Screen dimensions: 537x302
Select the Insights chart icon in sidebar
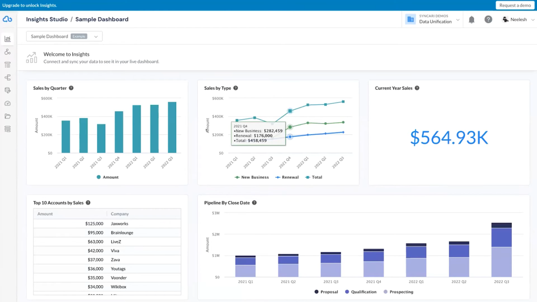click(7, 39)
